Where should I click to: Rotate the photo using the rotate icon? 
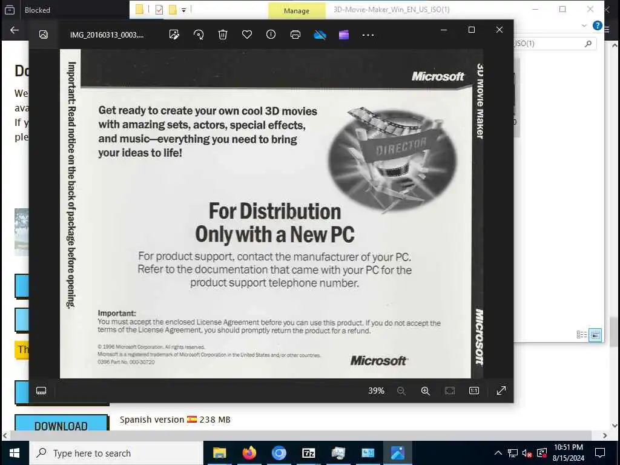199,35
